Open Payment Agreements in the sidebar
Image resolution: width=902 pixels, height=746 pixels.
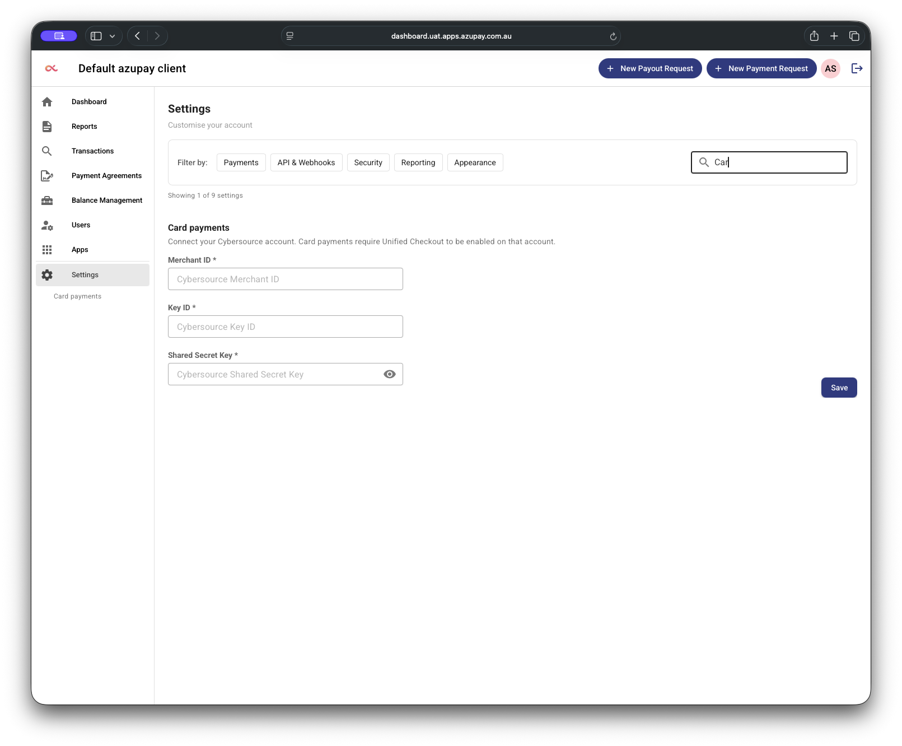coord(93,176)
